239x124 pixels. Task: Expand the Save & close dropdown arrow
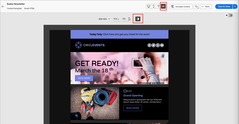click(x=235, y=7)
